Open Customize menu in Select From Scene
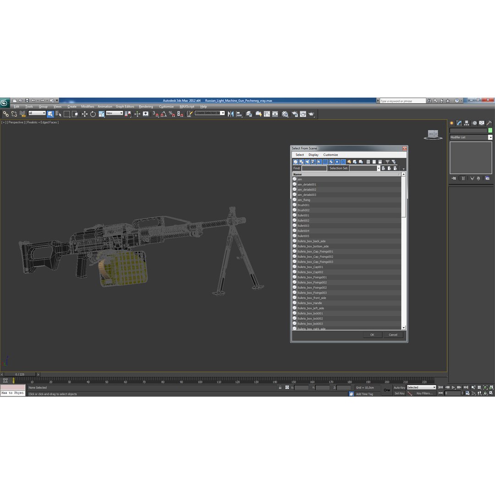495x495 pixels. (x=330, y=155)
